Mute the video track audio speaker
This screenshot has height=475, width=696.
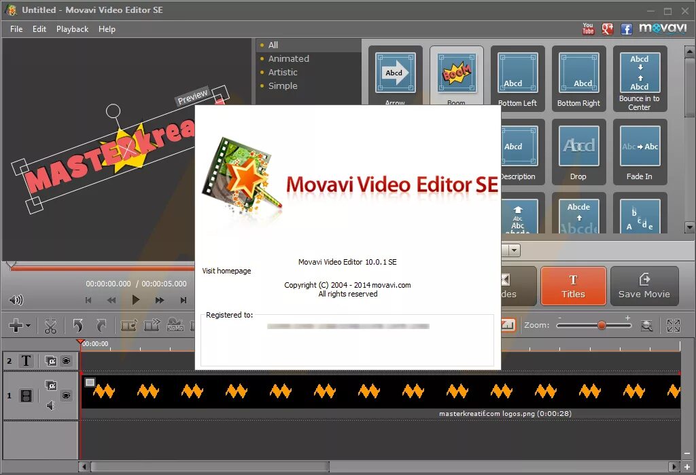[51, 405]
